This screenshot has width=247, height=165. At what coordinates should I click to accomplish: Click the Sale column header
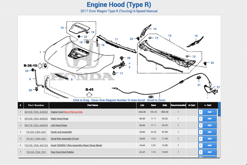[x=165, y=105]
